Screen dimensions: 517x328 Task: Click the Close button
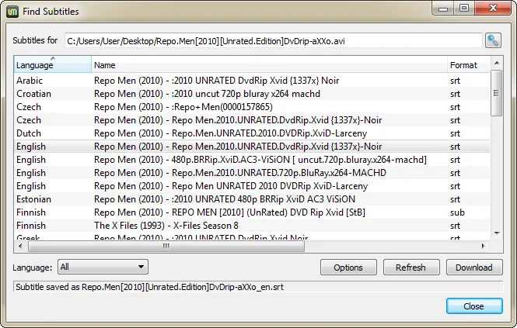[x=474, y=306]
